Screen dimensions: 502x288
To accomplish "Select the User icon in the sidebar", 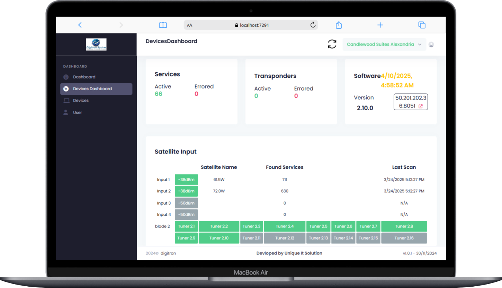I will [x=66, y=112].
